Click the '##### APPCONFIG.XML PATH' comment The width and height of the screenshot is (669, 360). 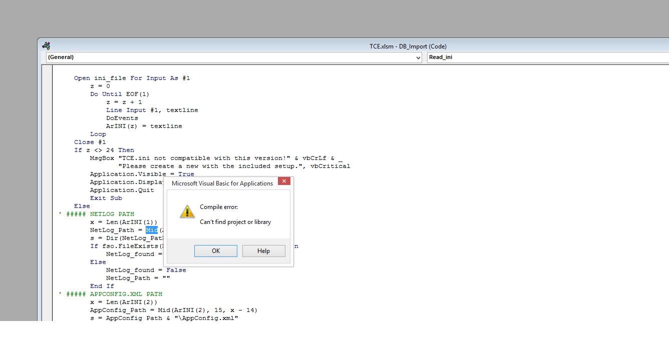click(111, 294)
